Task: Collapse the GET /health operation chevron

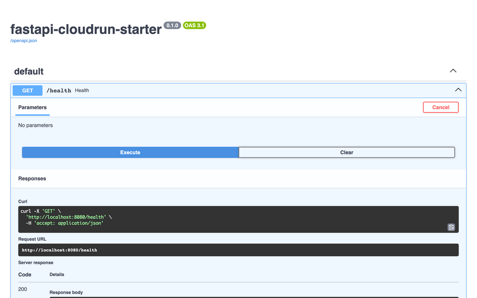Action: (458, 90)
